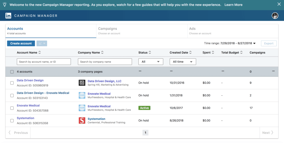284x143 pixels.
Task: Select all 4 accounts checkbox
Action: pos(12,72)
